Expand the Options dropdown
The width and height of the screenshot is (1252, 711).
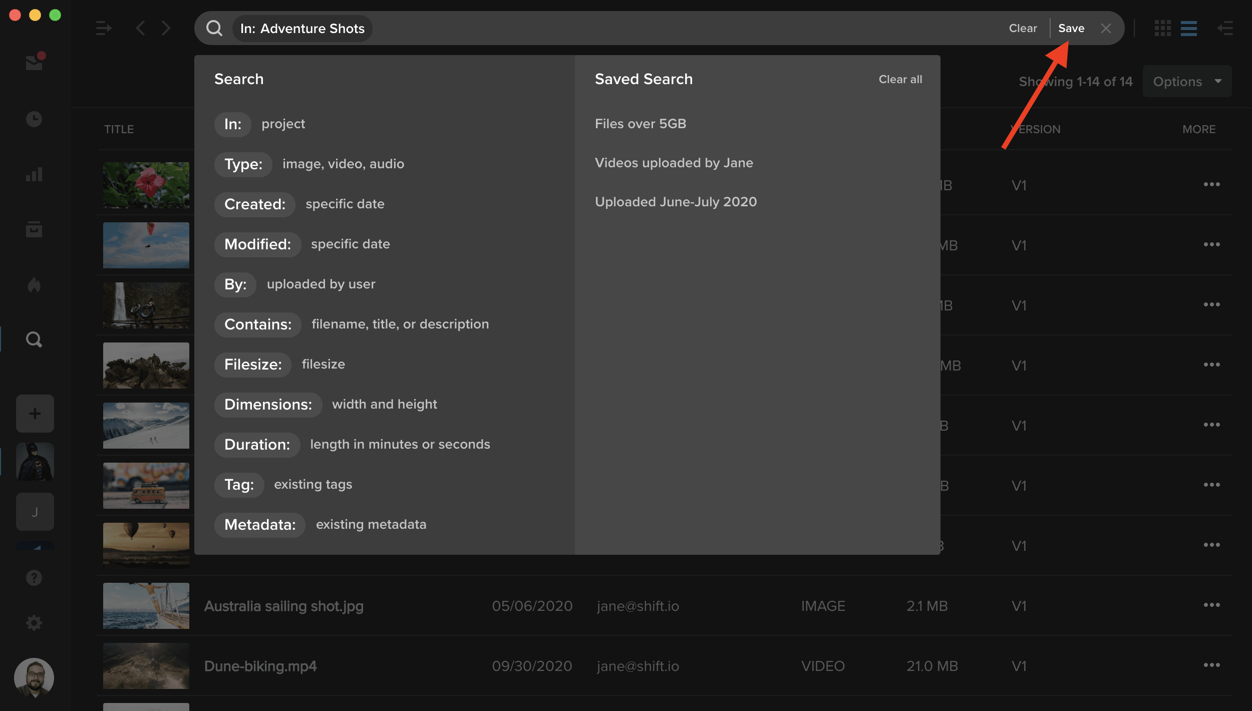click(1187, 81)
